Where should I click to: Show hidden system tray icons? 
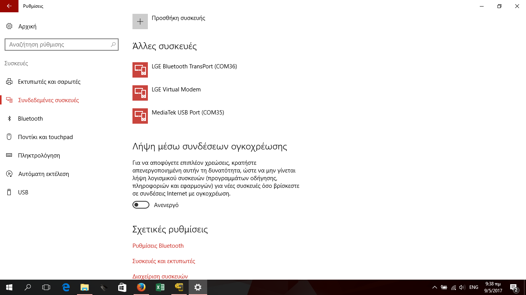pos(435,287)
